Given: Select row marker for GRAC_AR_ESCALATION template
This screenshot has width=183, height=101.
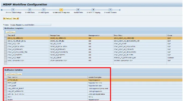Looking at the screenshot, I should tap(5, 47).
